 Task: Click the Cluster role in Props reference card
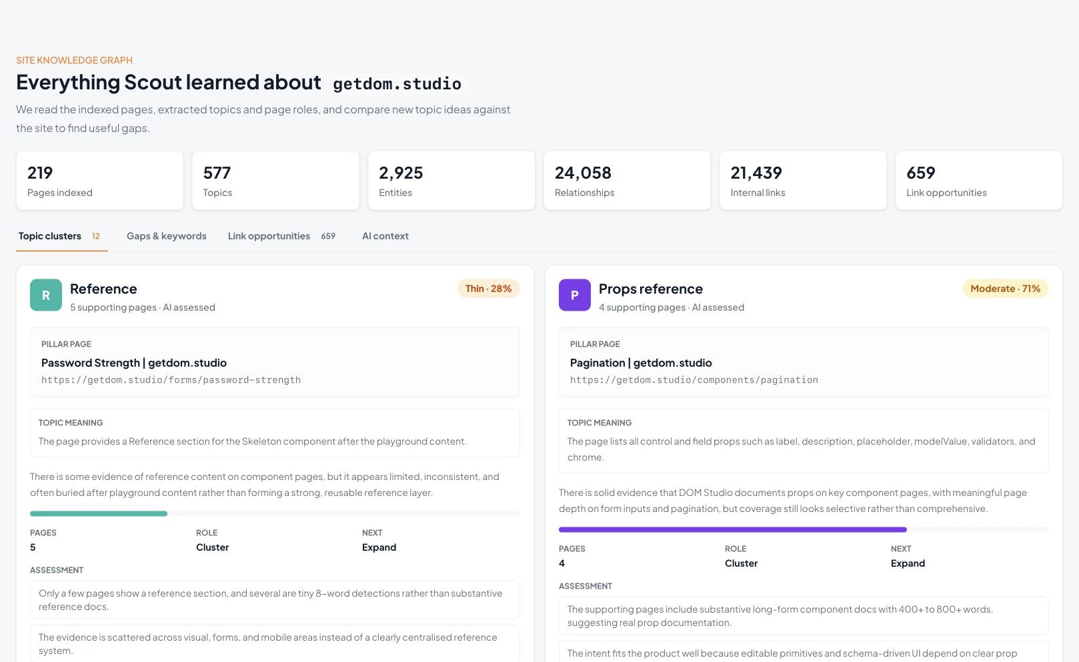741,563
